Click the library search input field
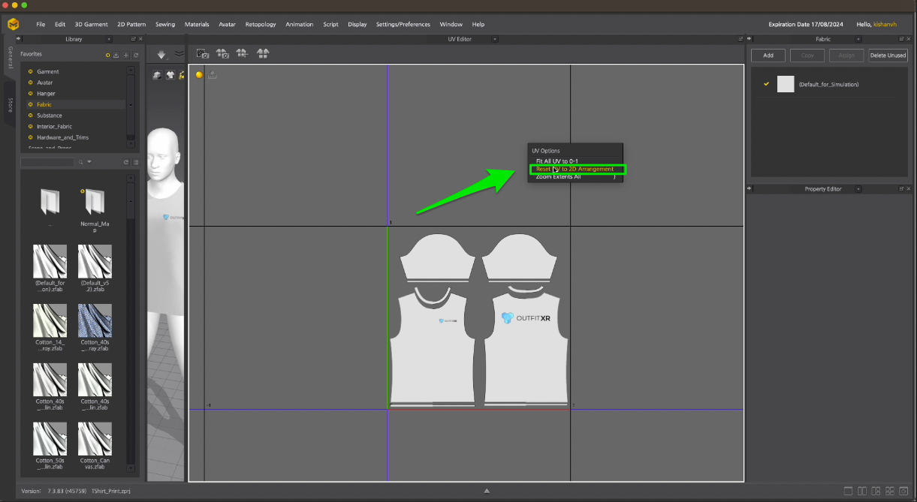917x502 pixels. [47, 162]
